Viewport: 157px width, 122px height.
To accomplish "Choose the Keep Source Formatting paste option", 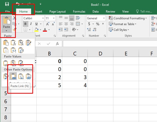I will pos(28,43).
